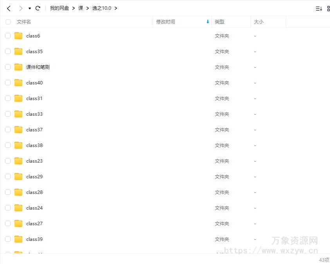Open the class6 folder icon
330x264 pixels.
tap(18, 36)
